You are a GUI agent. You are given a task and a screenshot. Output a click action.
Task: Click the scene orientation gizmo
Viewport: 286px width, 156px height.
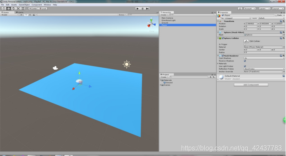[x=151, y=24]
